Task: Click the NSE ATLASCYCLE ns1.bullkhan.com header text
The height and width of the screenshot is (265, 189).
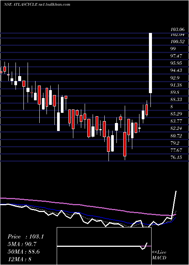Action: point(37,5)
